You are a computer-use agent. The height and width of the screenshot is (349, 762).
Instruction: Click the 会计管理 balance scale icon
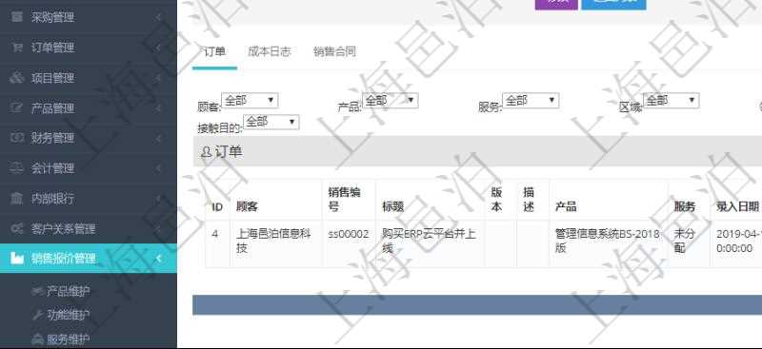[x=17, y=168]
